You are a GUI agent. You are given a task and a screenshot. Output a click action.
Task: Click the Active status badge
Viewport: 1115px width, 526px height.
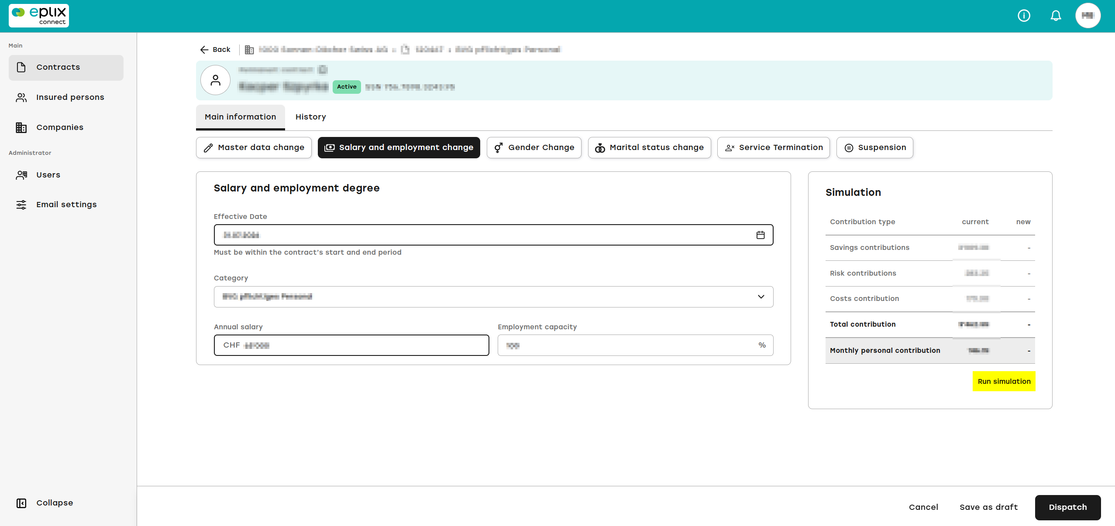347,87
